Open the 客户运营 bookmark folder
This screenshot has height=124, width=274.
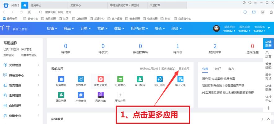click(115, 19)
